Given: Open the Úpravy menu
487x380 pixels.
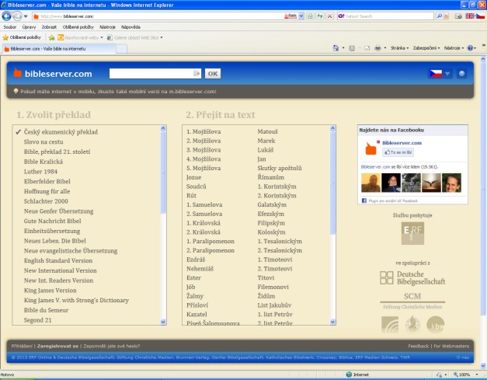Looking at the screenshot, I should (29, 27).
